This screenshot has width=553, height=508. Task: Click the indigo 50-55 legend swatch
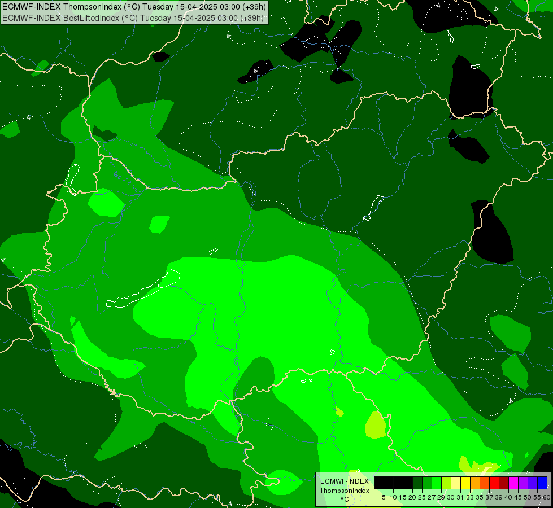point(533,483)
